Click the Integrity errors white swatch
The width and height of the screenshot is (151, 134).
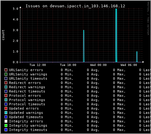6,121
